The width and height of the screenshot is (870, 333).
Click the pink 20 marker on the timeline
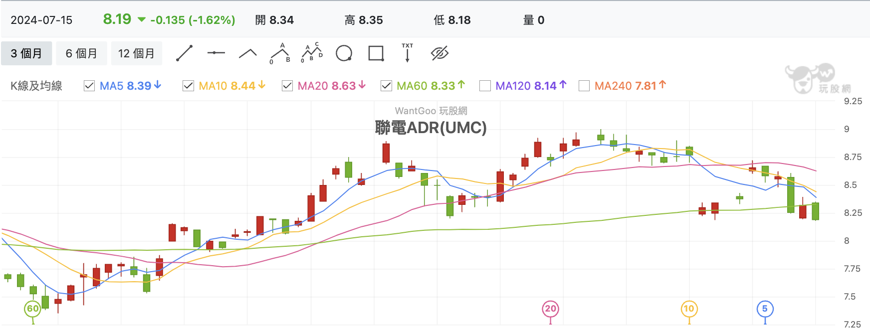(551, 309)
